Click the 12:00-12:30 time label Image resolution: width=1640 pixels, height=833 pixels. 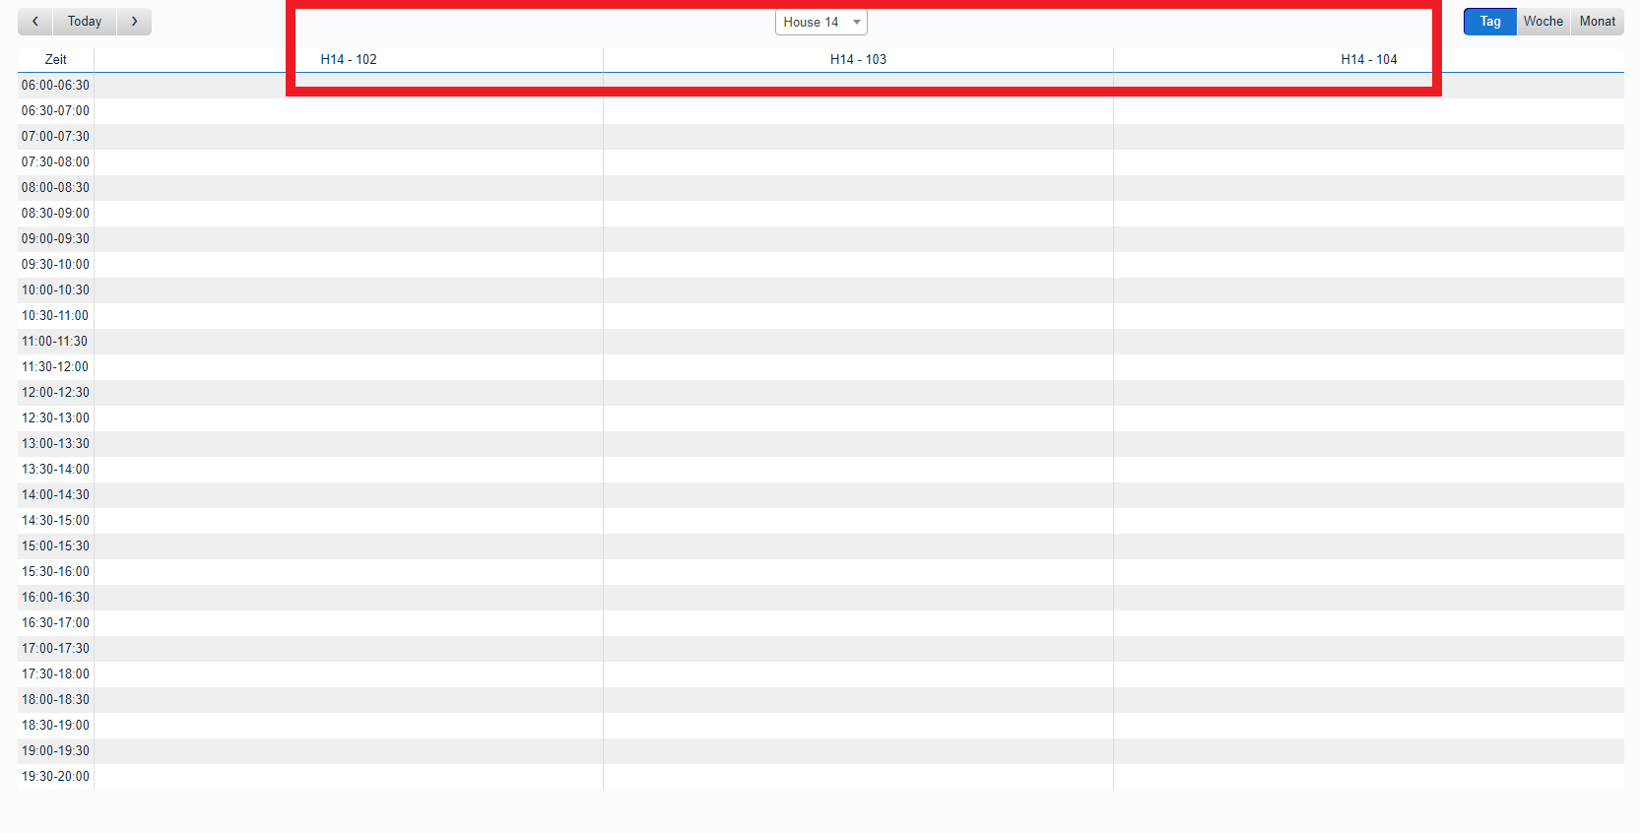tap(55, 393)
